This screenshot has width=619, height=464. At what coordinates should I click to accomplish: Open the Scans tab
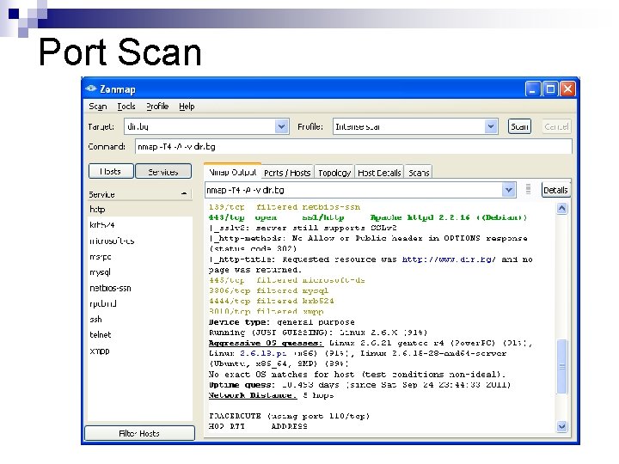click(x=419, y=173)
